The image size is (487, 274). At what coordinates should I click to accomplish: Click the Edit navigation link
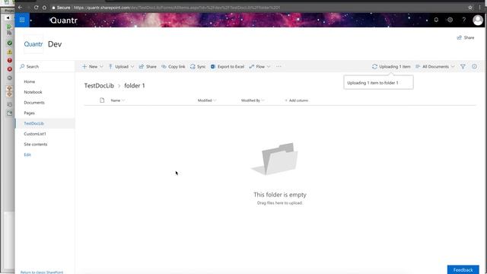pyautogui.click(x=27, y=155)
